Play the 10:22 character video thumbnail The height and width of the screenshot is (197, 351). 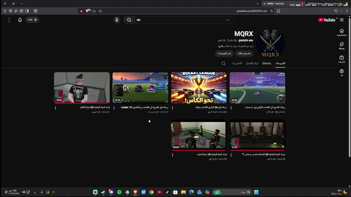(82, 88)
